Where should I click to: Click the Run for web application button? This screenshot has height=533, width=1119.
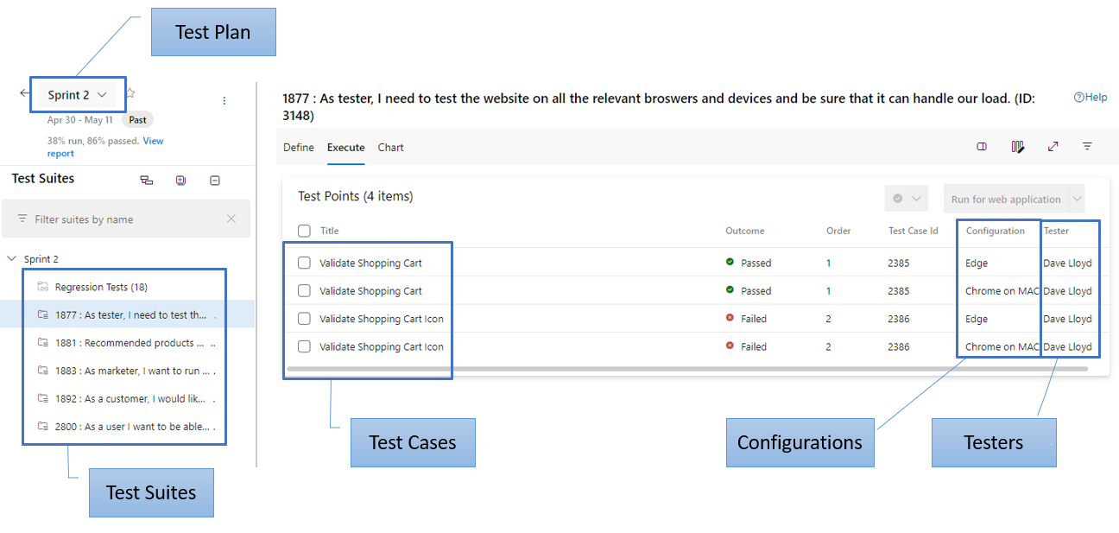click(1006, 199)
